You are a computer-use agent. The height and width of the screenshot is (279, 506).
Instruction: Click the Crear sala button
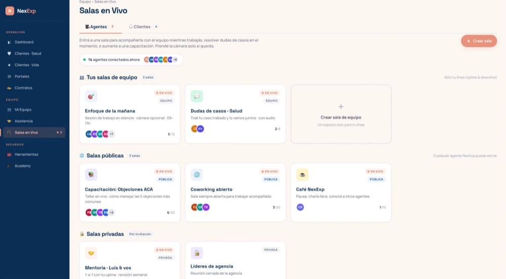coord(479,41)
